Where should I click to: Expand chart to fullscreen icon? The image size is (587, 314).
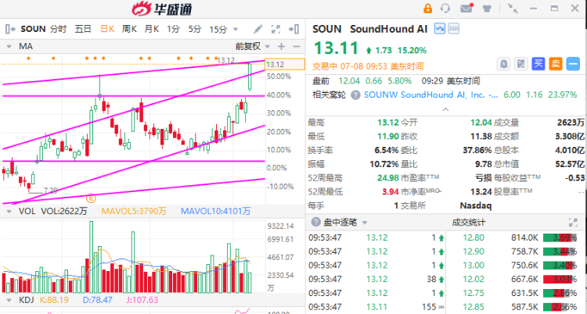(276, 29)
